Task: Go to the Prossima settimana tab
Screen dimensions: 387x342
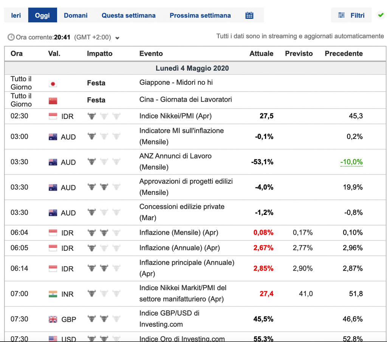Action: 200,16
